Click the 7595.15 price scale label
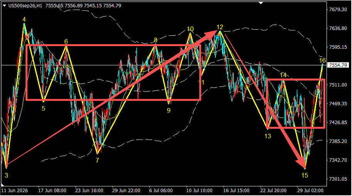This screenshot has width=352, height=196. coord(338,47)
